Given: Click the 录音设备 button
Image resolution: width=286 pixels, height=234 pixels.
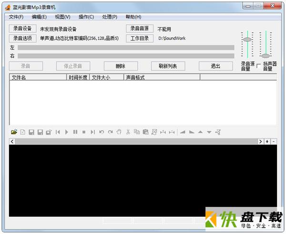Looking at the screenshot, I should coord(22,29).
